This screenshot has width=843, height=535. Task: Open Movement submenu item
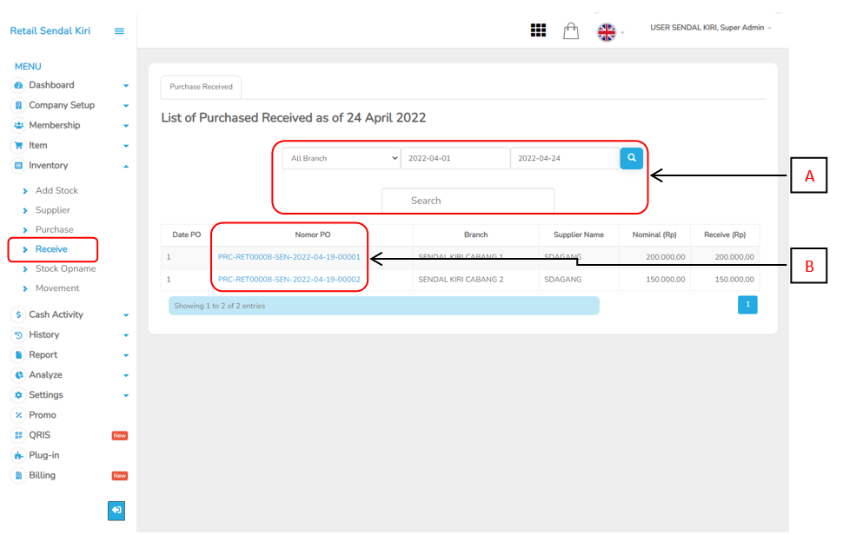click(57, 288)
